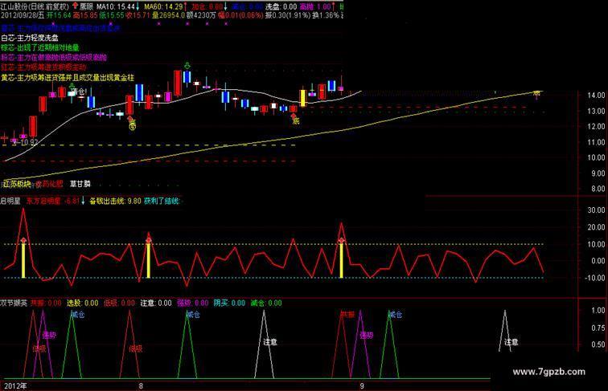Click the 草甘膦 concept label

coord(80,184)
